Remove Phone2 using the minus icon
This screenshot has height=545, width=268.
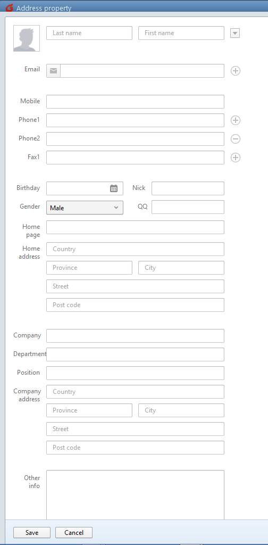(236, 139)
